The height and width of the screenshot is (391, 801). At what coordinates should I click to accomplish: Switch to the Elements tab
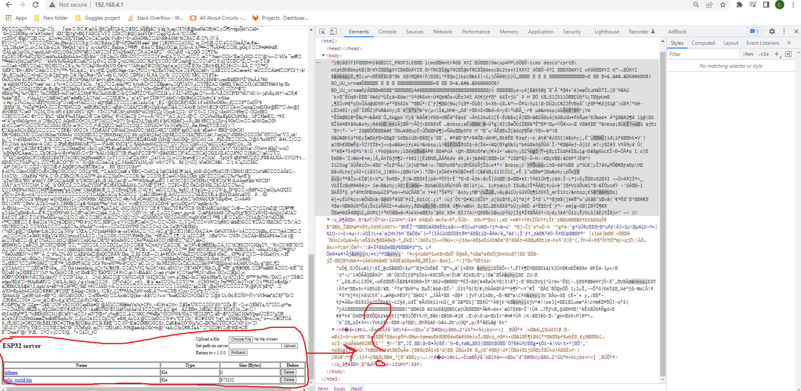(359, 32)
